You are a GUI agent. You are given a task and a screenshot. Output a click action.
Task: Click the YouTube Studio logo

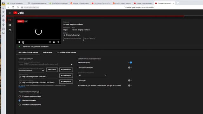(x=19, y=13)
